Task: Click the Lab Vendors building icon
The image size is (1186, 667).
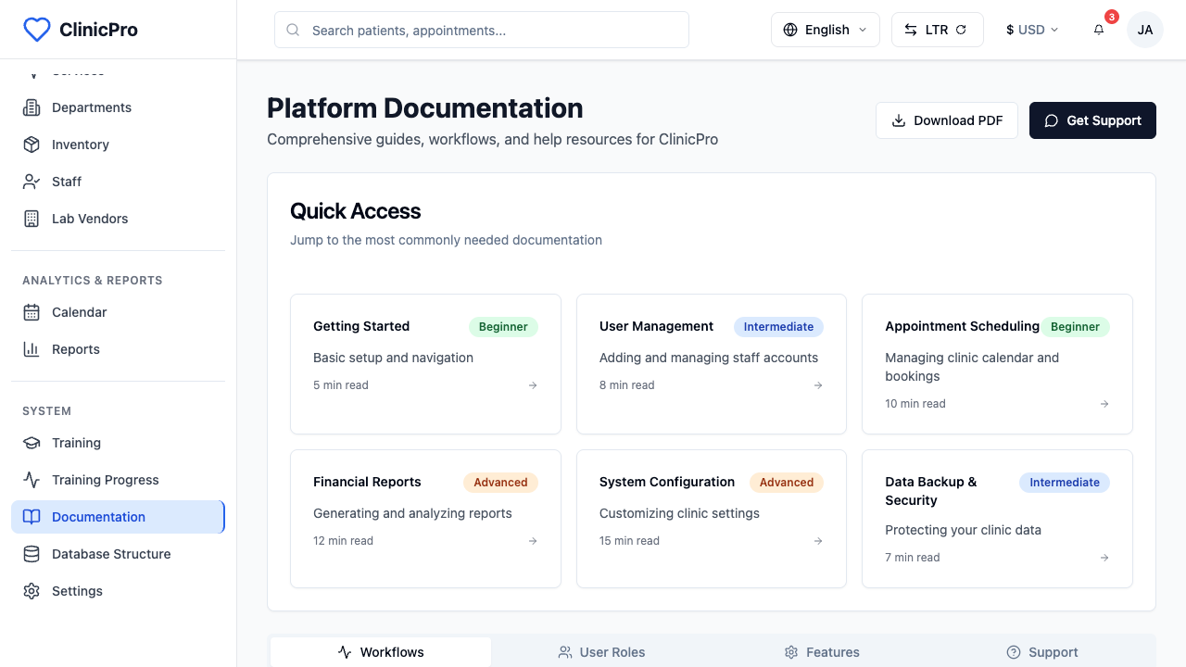Action: click(x=32, y=219)
